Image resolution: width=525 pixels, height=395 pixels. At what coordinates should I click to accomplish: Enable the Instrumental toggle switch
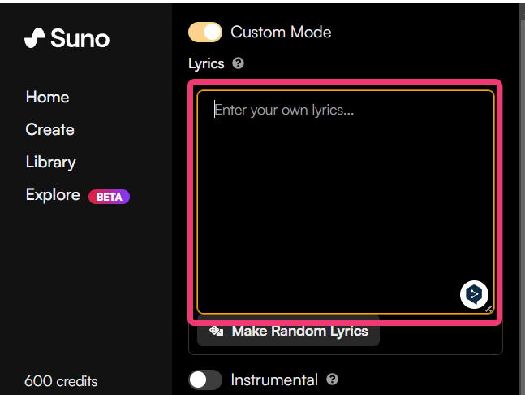(x=205, y=380)
